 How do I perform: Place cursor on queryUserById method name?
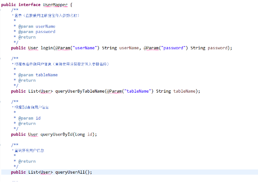pos(56,135)
